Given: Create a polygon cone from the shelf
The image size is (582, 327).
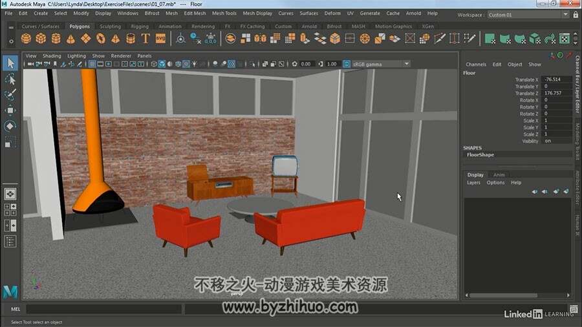Looking at the screenshot, I should coord(70,39).
